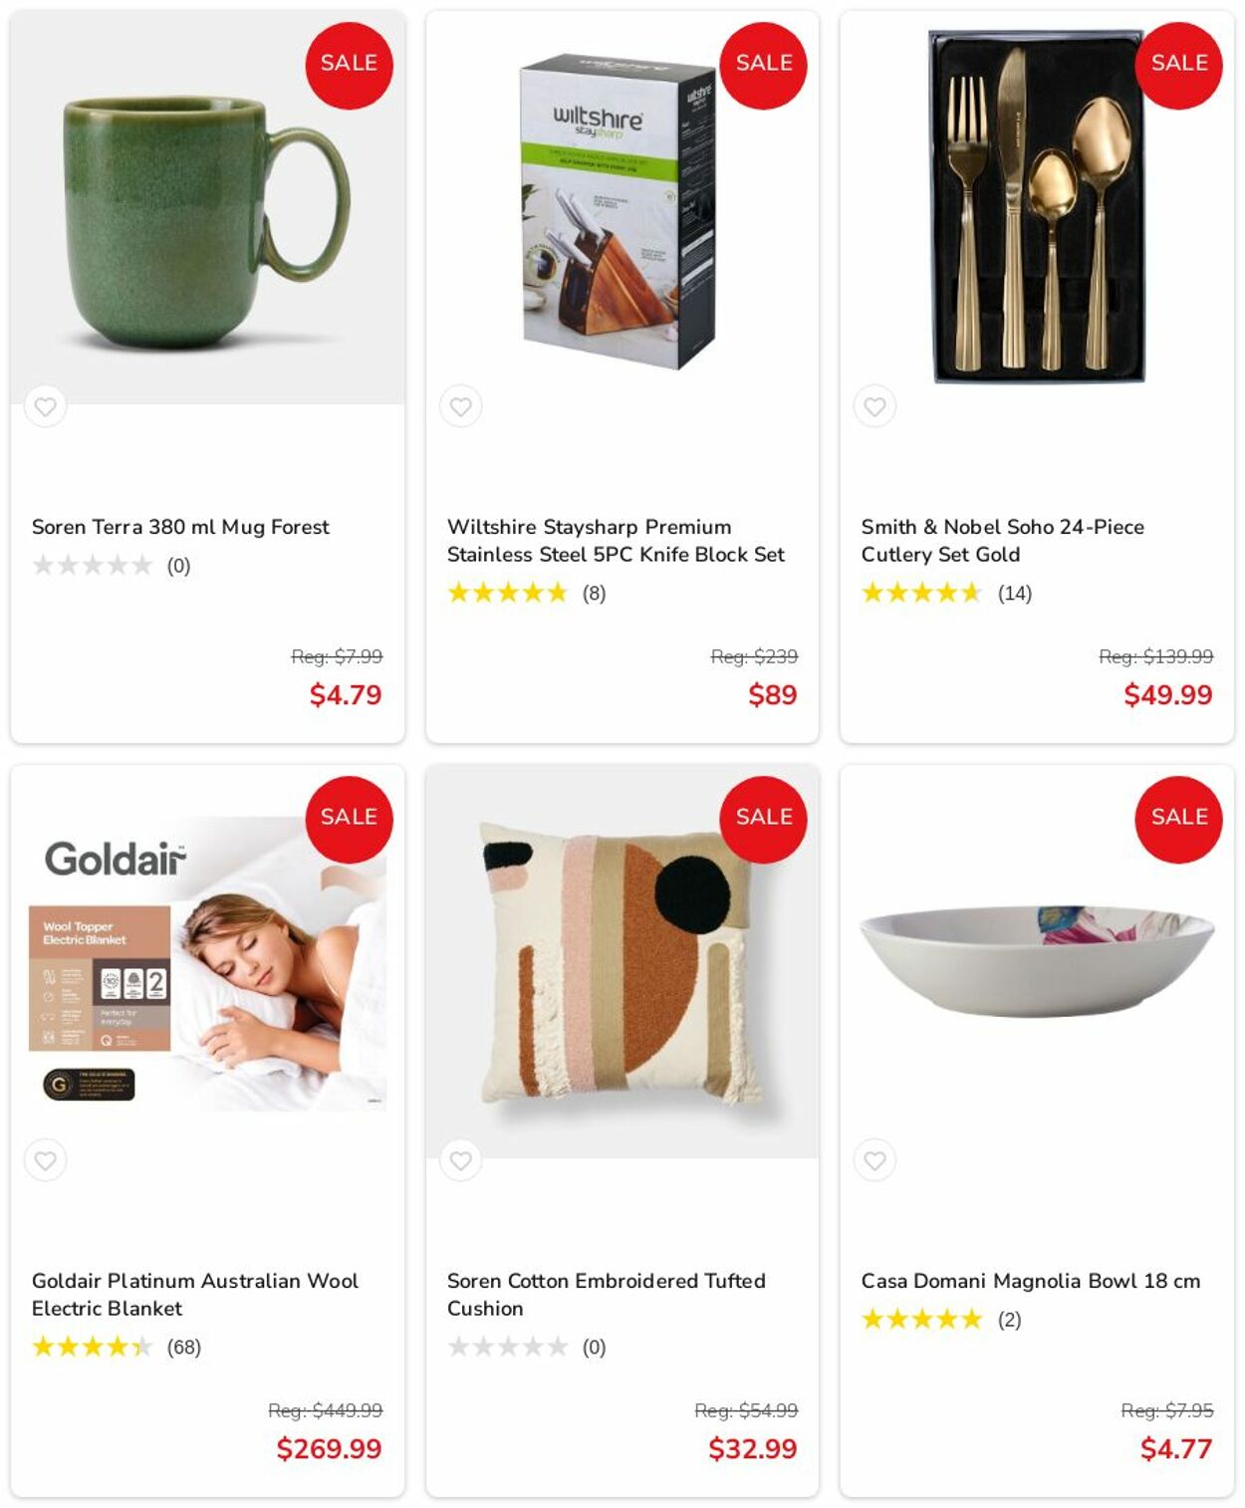Open Goldair Platinum Wool Electric Blanket title
This screenshot has width=1245, height=1508.
(x=195, y=1295)
